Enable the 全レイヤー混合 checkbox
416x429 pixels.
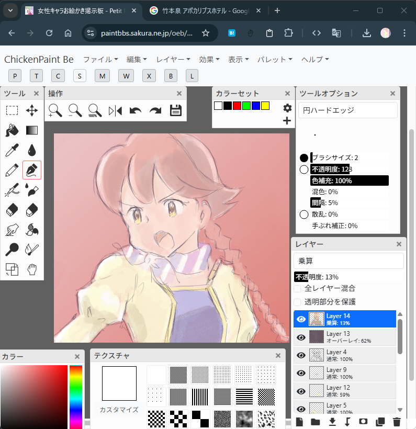pyautogui.click(x=297, y=288)
